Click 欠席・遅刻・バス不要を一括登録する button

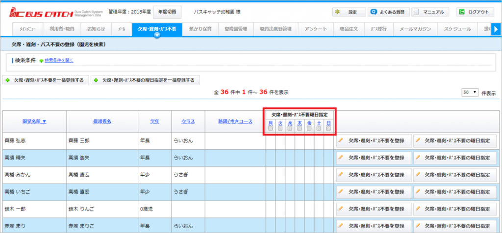click(x=46, y=80)
